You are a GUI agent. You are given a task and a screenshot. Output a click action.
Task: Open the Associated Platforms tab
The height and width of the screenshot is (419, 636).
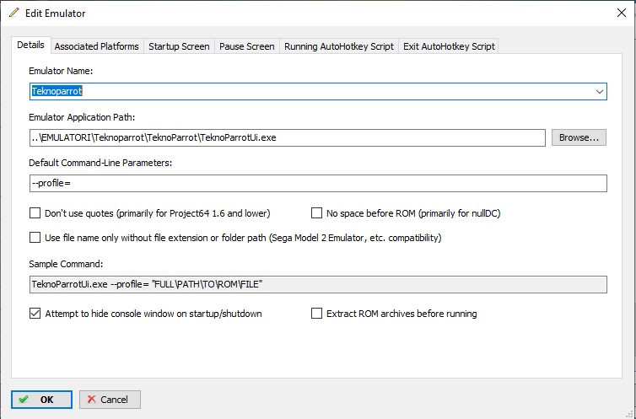(x=96, y=46)
